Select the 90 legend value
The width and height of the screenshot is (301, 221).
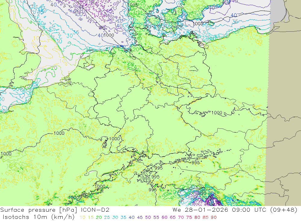point(214,217)
